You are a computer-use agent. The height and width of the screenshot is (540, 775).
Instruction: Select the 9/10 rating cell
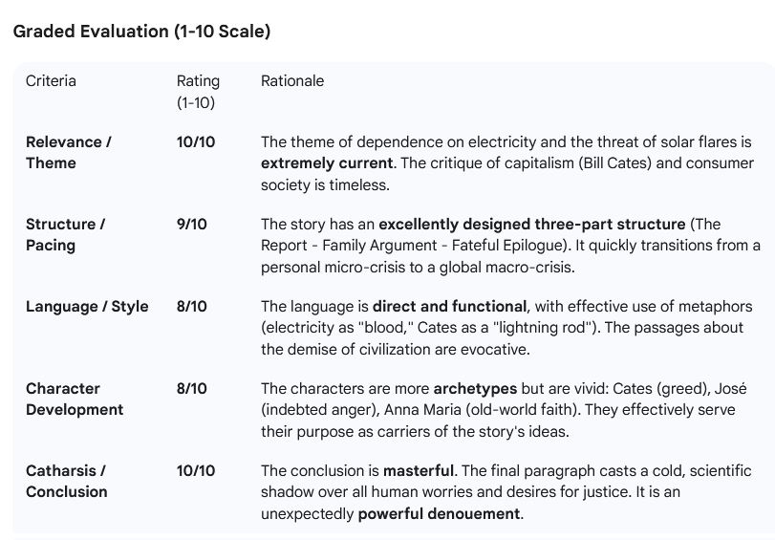pos(192,225)
